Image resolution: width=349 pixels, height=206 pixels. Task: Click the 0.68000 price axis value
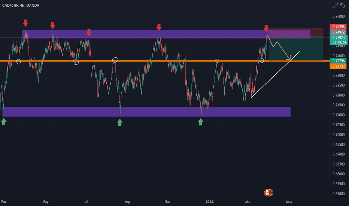(x=338, y=174)
